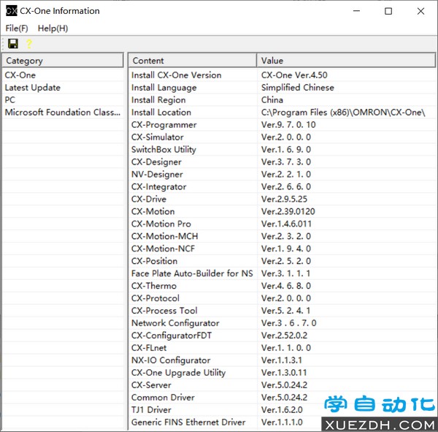
Task: Click the Content column header
Action: tap(193, 61)
